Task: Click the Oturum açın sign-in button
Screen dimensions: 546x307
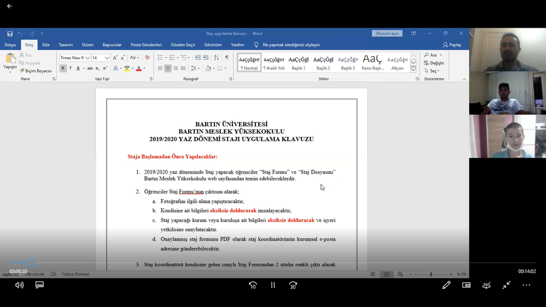Action: click(387, 34)
